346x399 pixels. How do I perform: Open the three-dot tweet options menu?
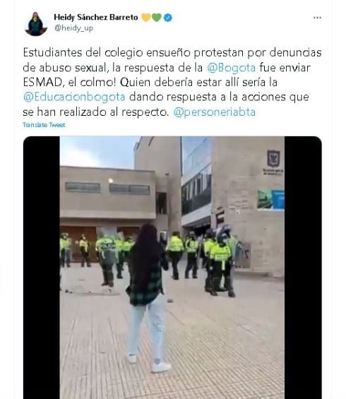[x=317, y=18]
